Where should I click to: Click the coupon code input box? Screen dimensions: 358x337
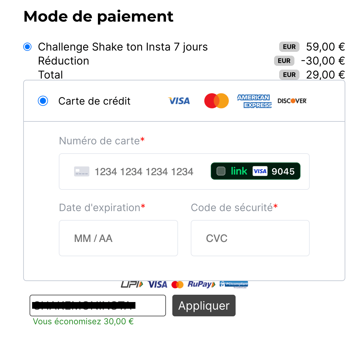coord(98,306)
